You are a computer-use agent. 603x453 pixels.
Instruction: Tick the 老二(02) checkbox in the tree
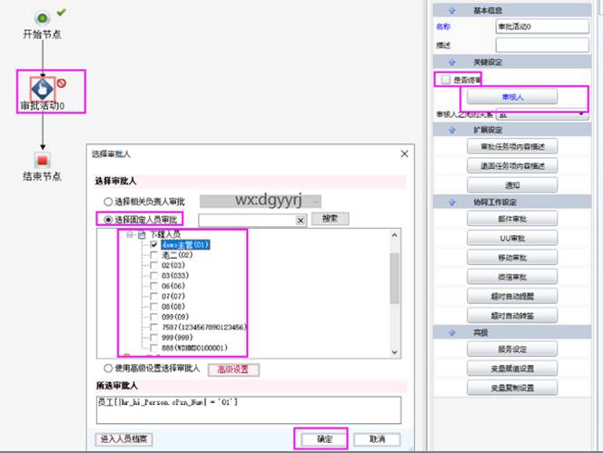pyautogui.click(x=153, y=256)
